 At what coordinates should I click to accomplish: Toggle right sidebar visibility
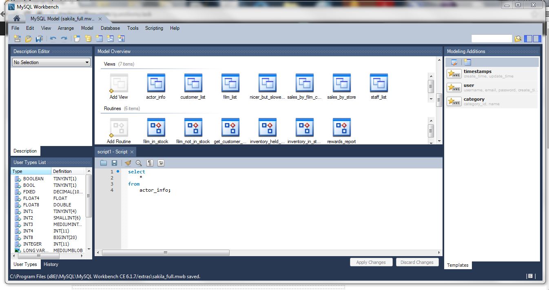[x=537, y=39]
